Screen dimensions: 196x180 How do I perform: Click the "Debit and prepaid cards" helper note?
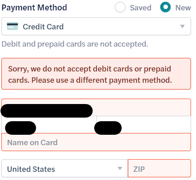(75, 44)
